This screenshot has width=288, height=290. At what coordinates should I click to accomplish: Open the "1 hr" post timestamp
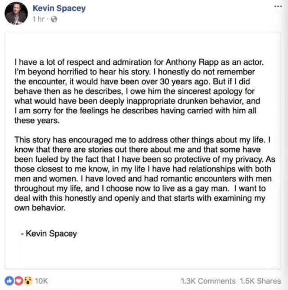click(x=39, y=19)
